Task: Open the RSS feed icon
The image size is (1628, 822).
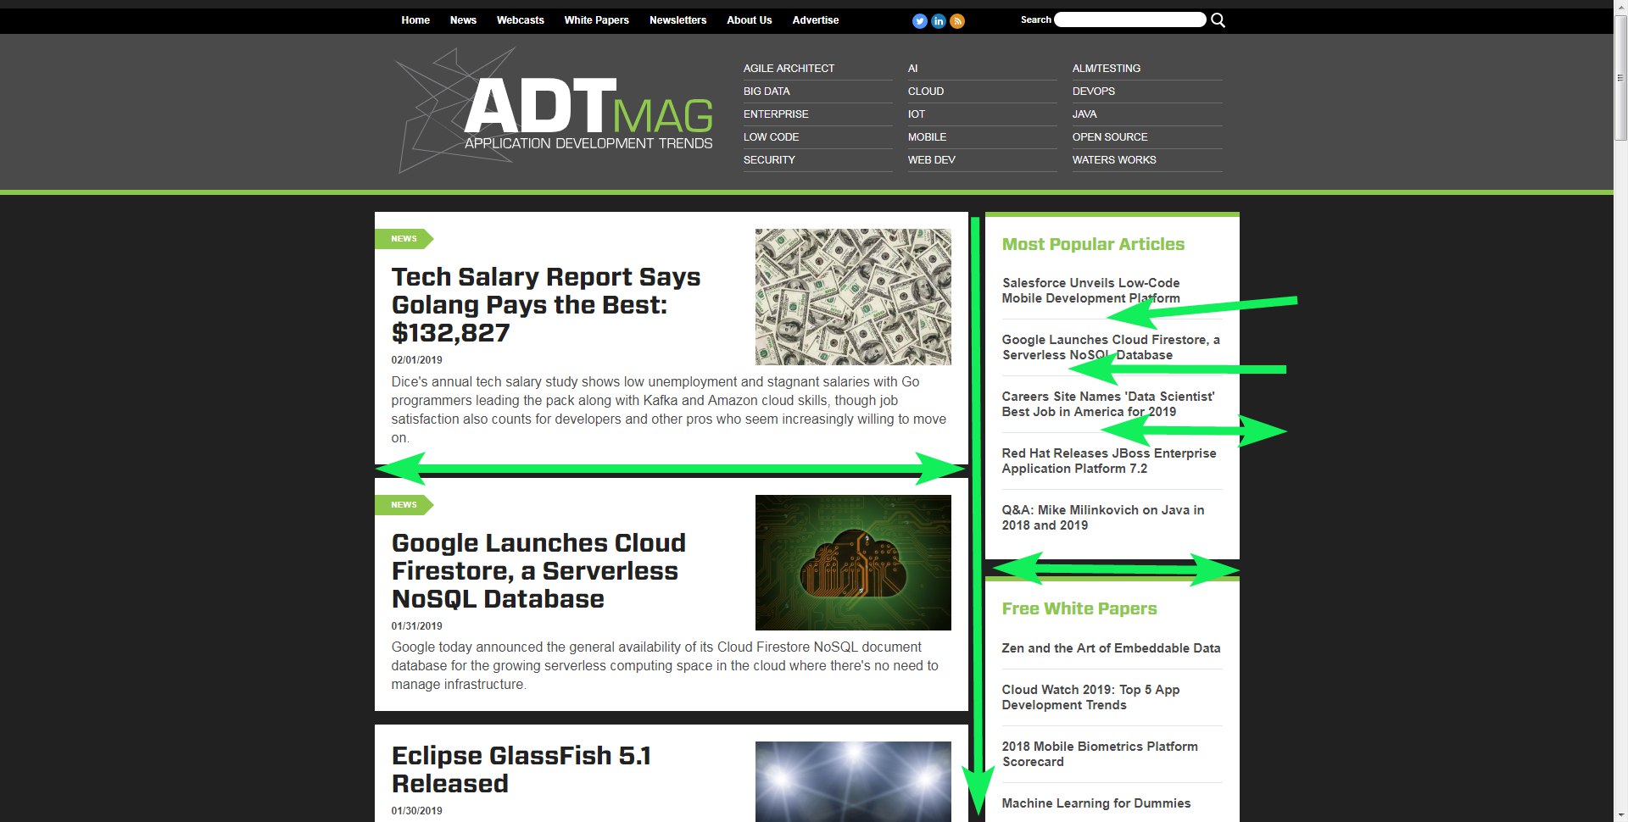Action: pyautogui.click(x=957, y=21)
